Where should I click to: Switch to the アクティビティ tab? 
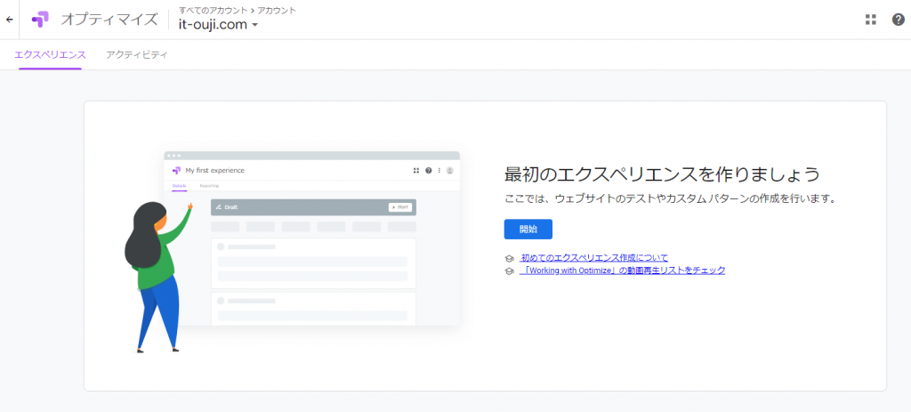(137, 55)
